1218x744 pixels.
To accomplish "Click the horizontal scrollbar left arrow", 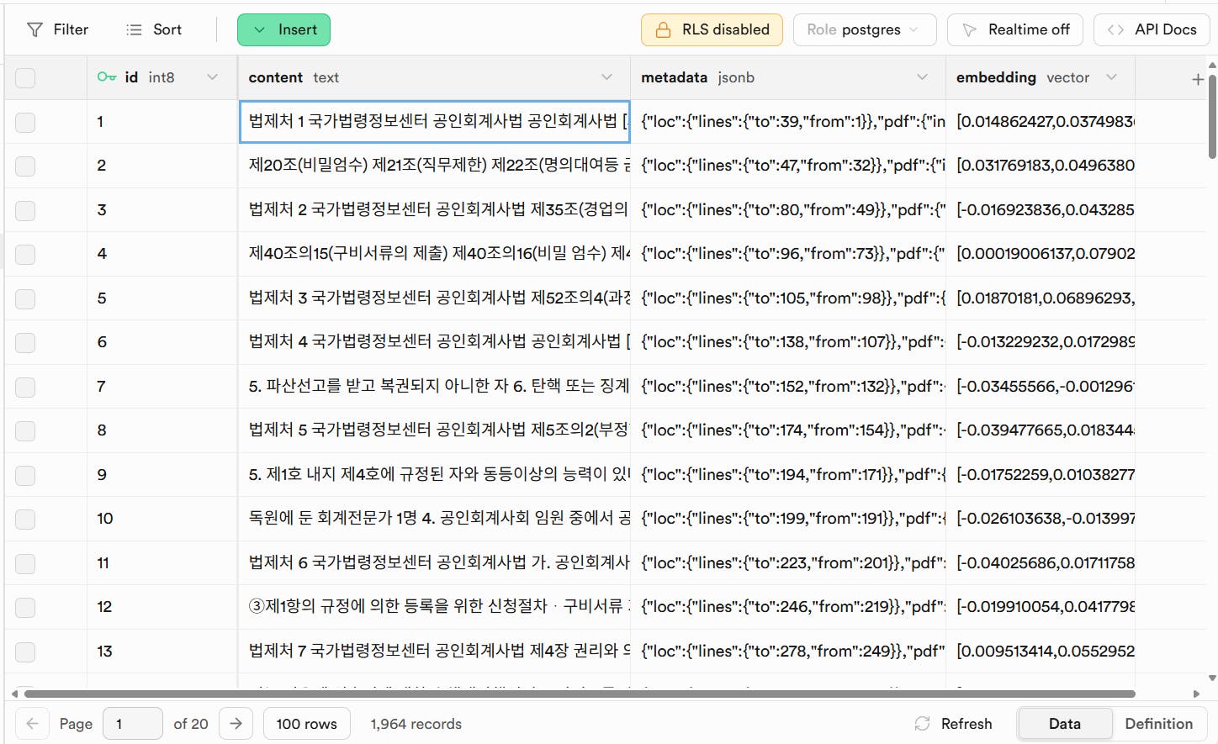I will click(14, 694).
